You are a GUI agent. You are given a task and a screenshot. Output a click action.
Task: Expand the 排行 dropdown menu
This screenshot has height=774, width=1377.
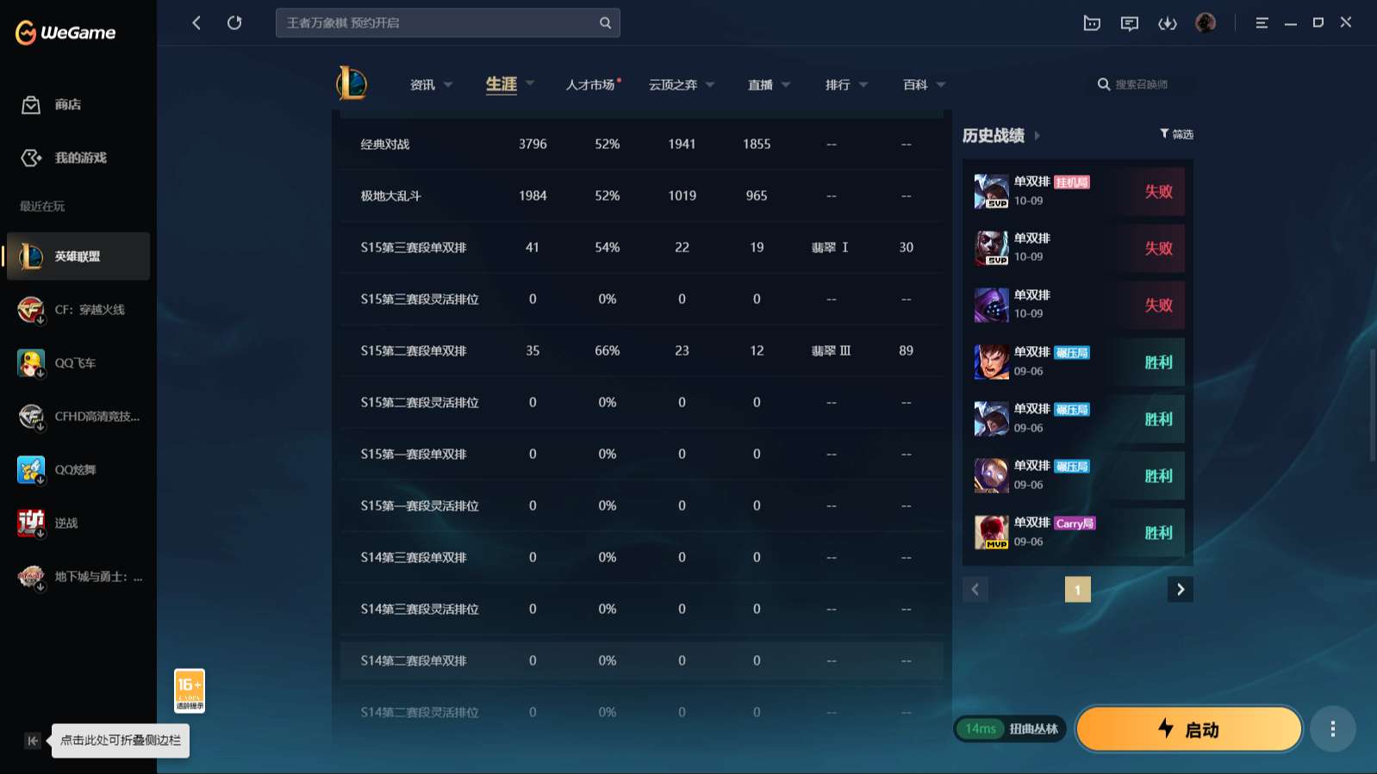(x=846, y=84)
